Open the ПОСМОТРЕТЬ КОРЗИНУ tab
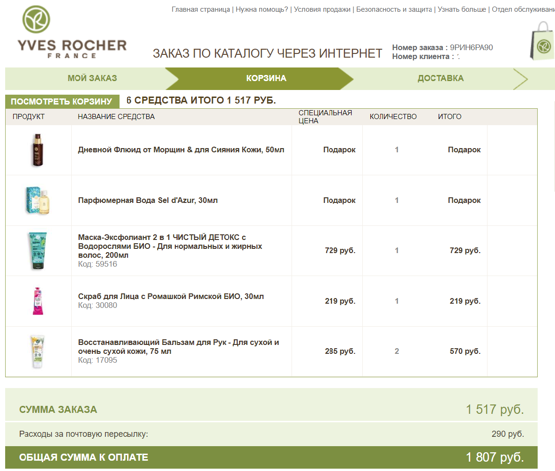Viewport: 555px width, 471px height. pyautogui.click(x=61, y=102)
